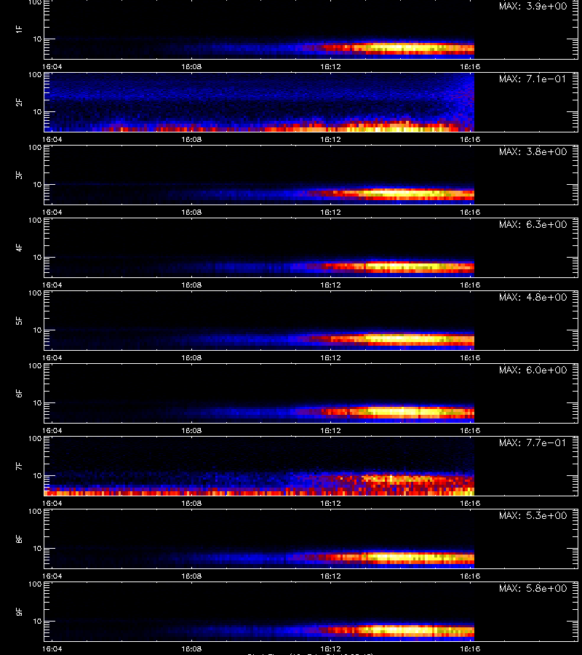Click the 10 y-axis label of the 5F panel
582x655 pixels.
click(38, 330)
